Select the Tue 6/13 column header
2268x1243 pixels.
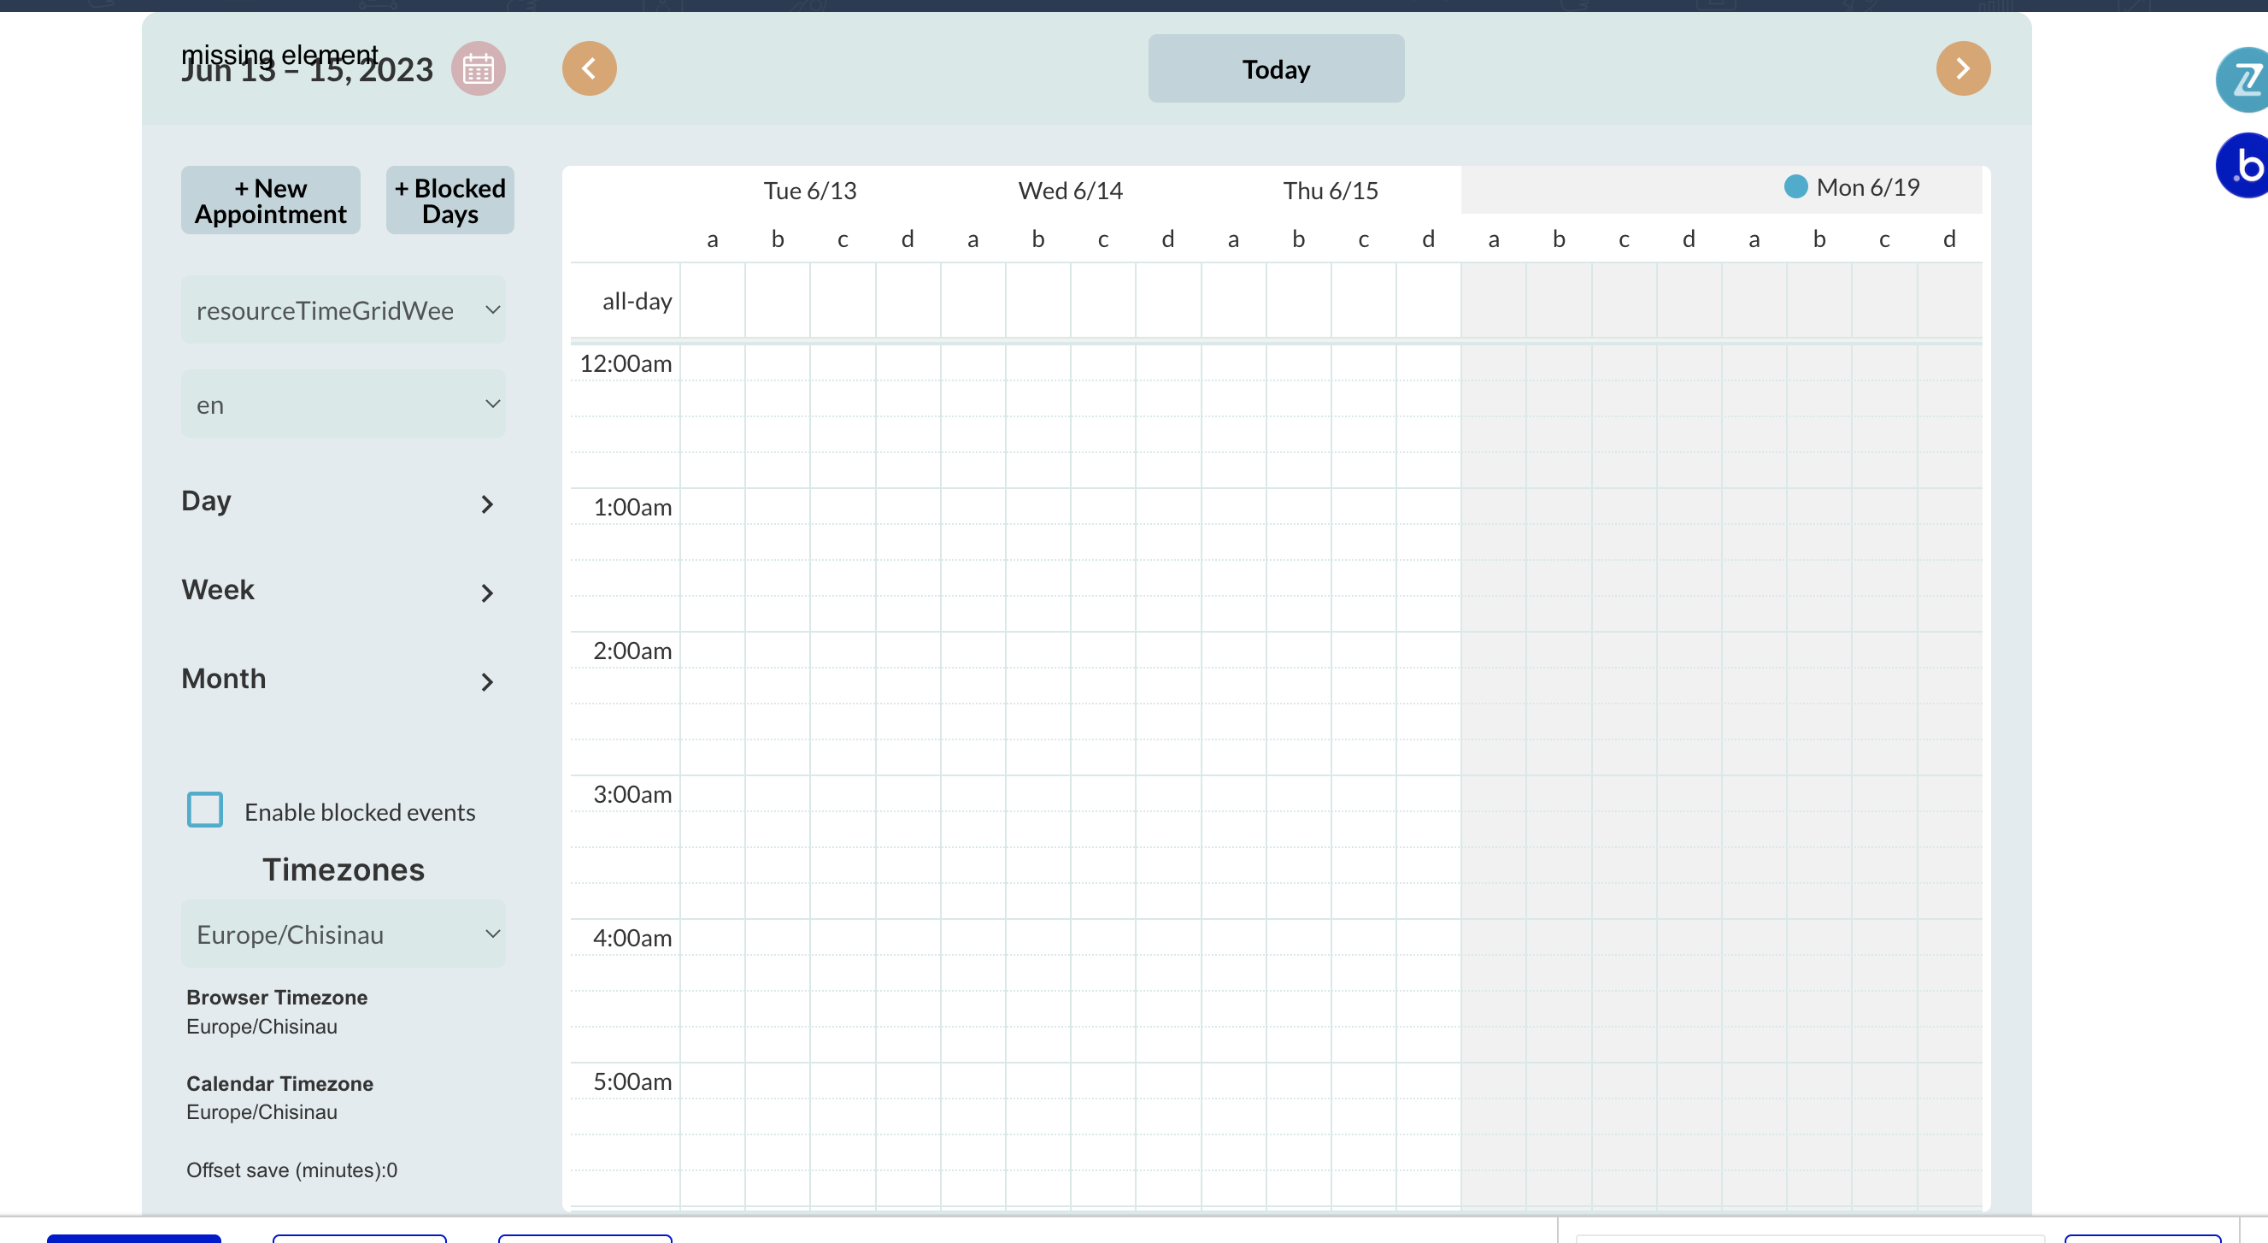[810, 191]
